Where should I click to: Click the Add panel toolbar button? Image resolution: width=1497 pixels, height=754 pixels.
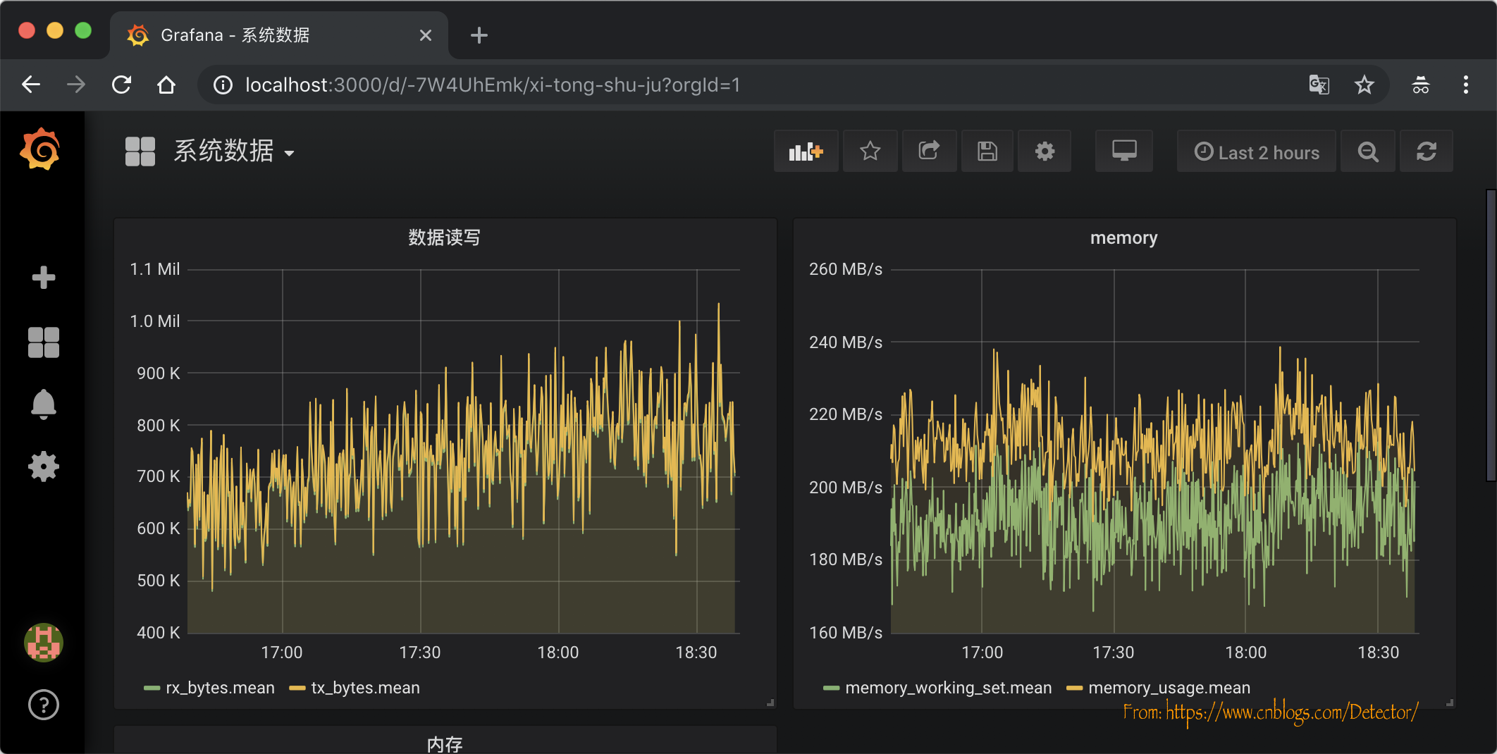806,152
